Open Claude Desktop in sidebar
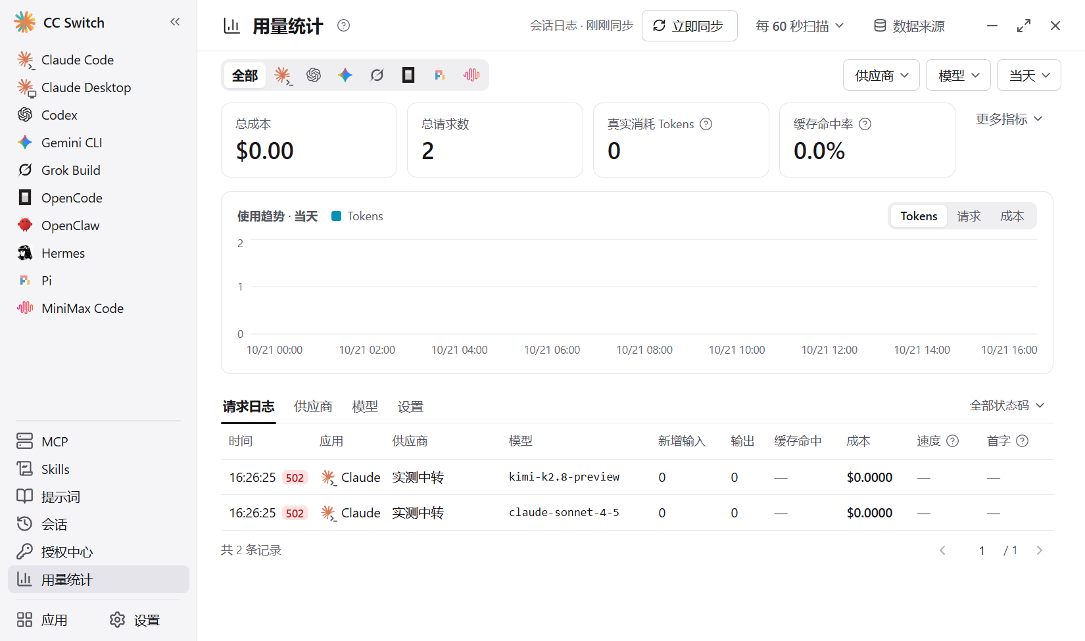Viewport: 1085px width, 641px height. click(x=99, y=87)
